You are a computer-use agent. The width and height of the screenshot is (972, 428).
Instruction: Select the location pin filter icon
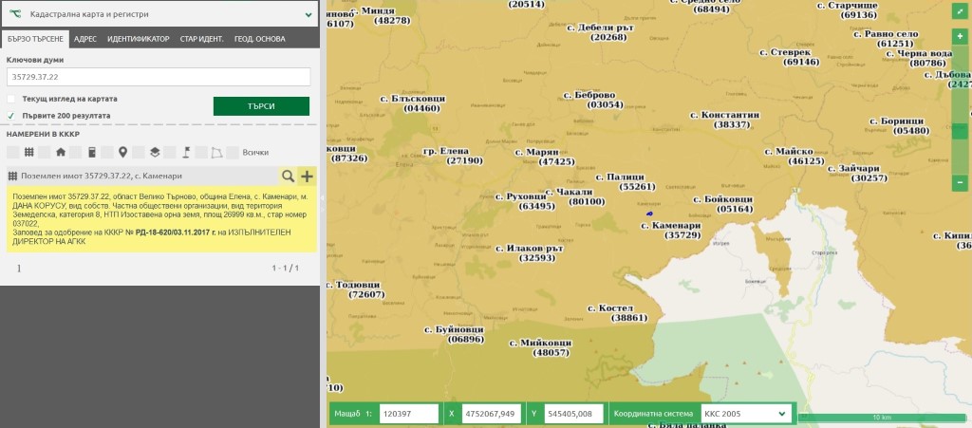122,152
